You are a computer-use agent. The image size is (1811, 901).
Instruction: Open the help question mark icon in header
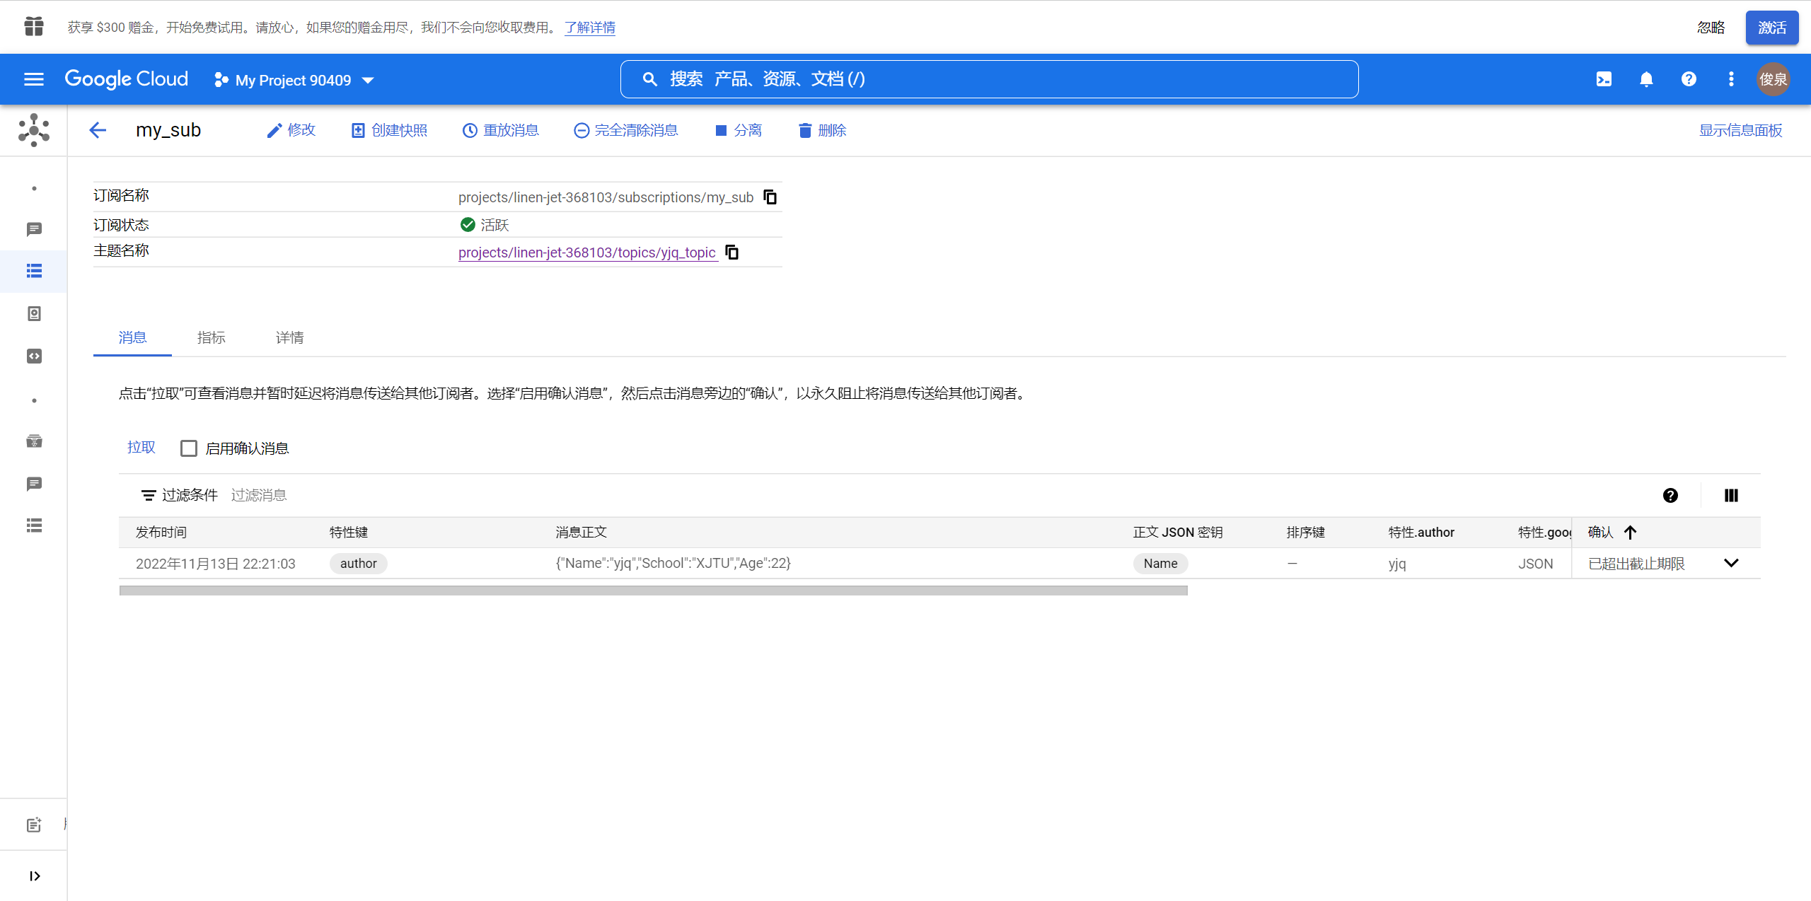1689,79
